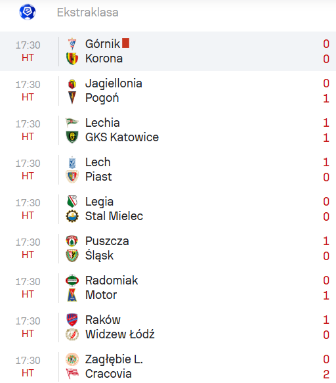336x383 pixels.
Task: Click the Pogoń club crest
Action: coord(72,98)
